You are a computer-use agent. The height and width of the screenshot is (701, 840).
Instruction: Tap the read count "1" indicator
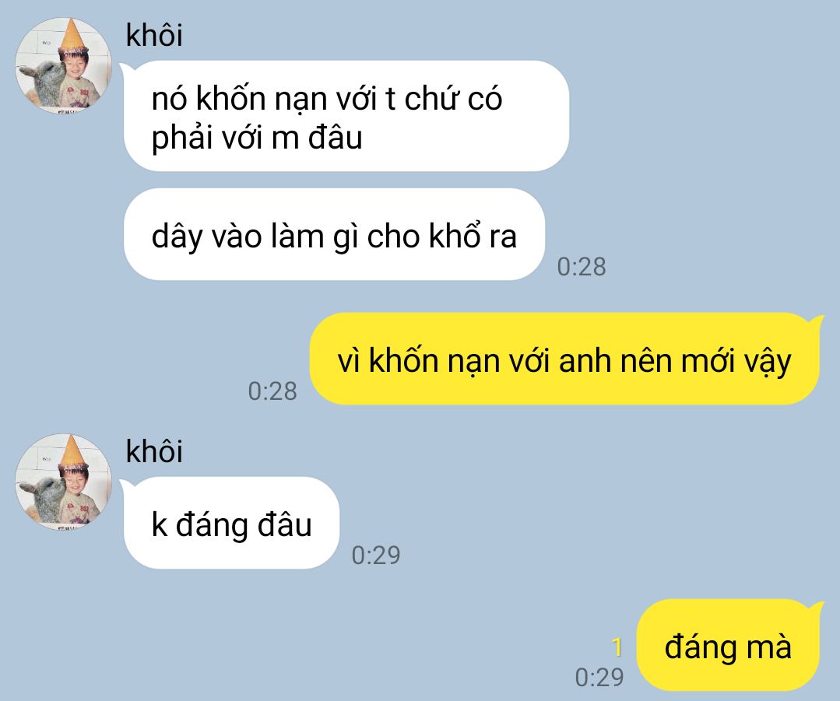coord(617,647)
